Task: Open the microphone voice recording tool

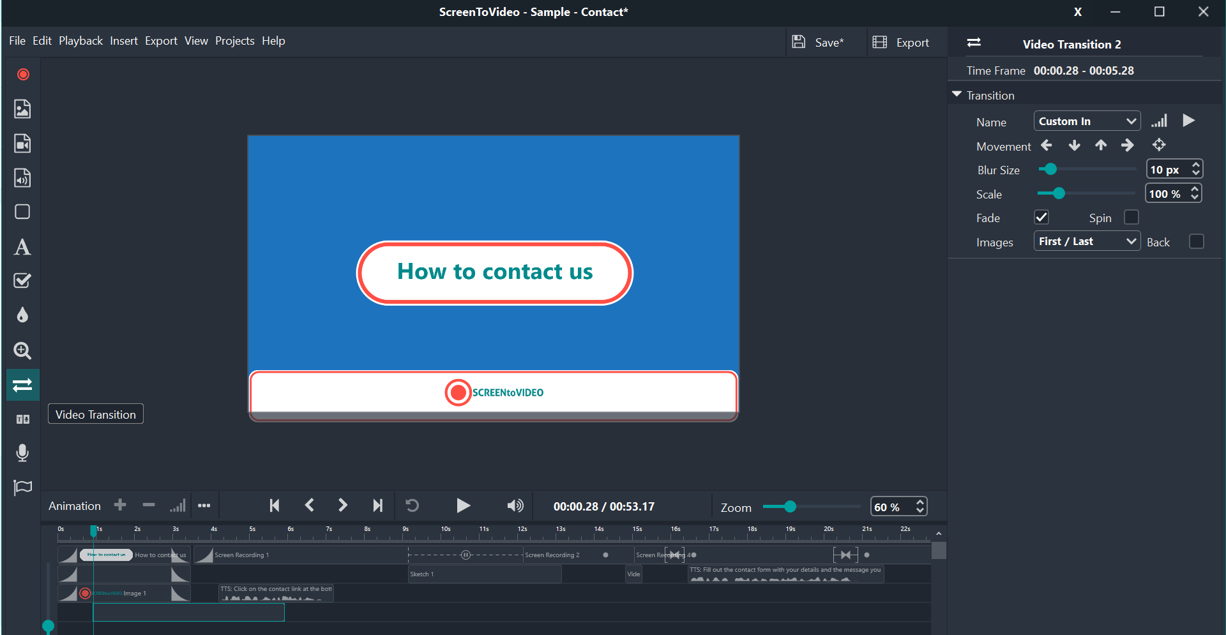Action: 22,453
